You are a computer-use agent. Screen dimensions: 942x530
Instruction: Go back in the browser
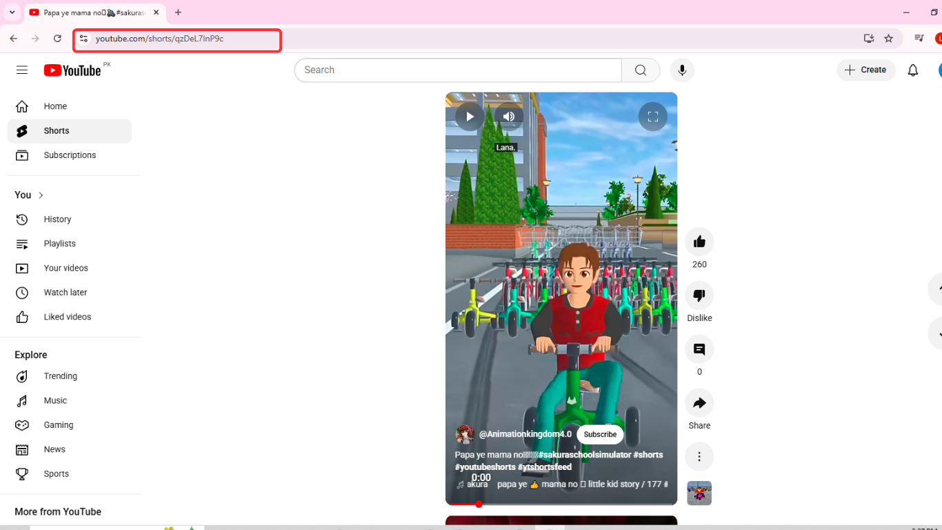(x=14, y=39)
